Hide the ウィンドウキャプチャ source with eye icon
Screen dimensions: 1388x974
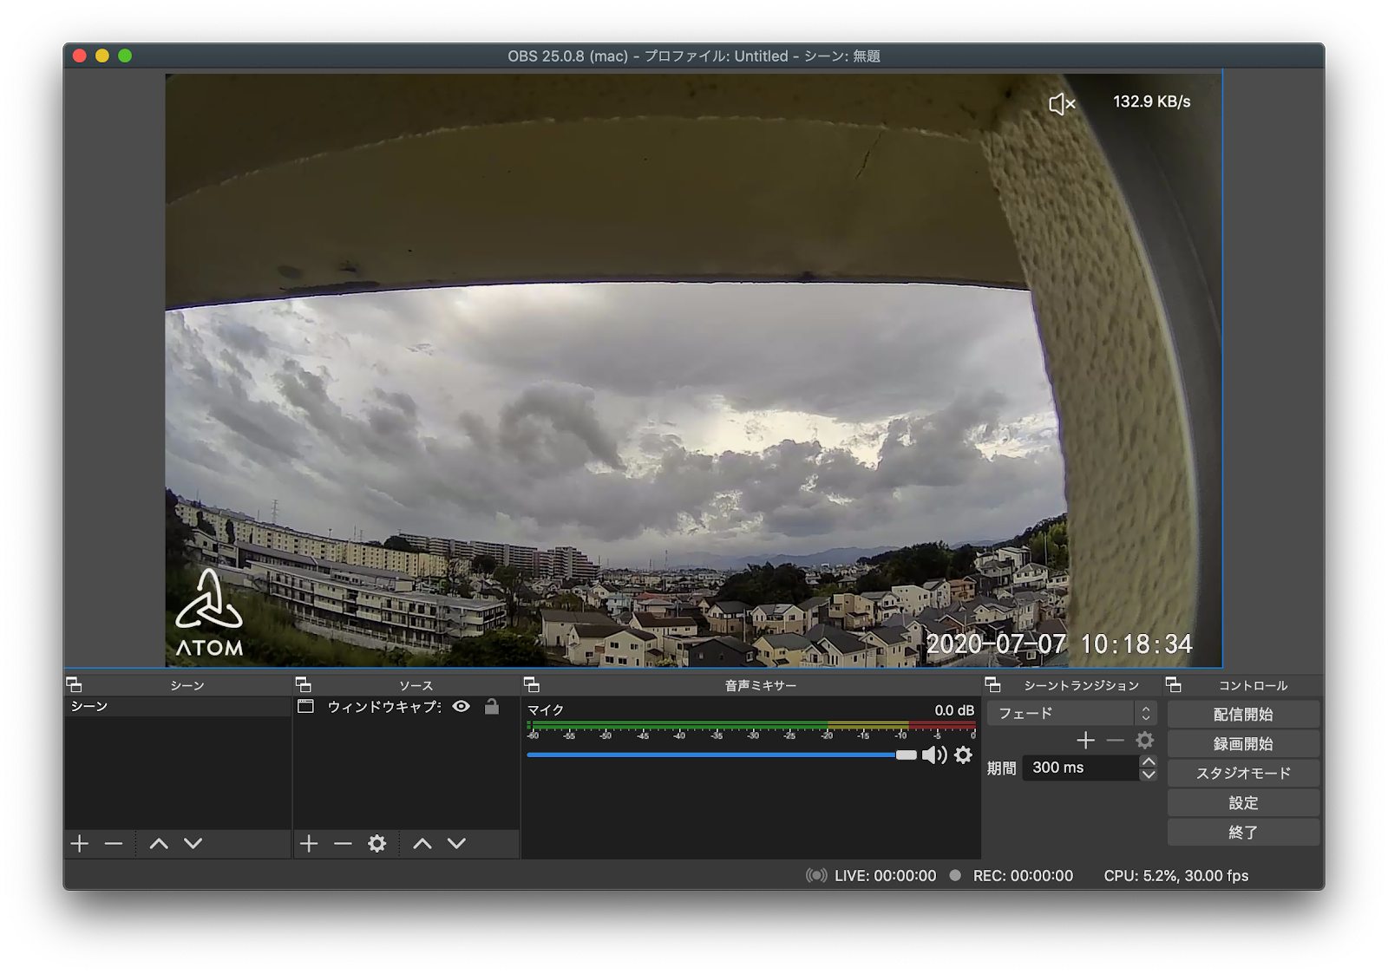(462, 706)
